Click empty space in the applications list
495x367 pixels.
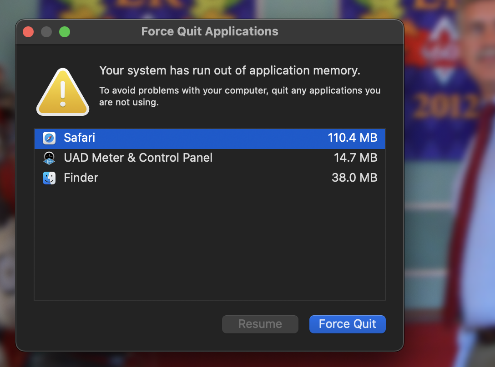tap(209, 241)
